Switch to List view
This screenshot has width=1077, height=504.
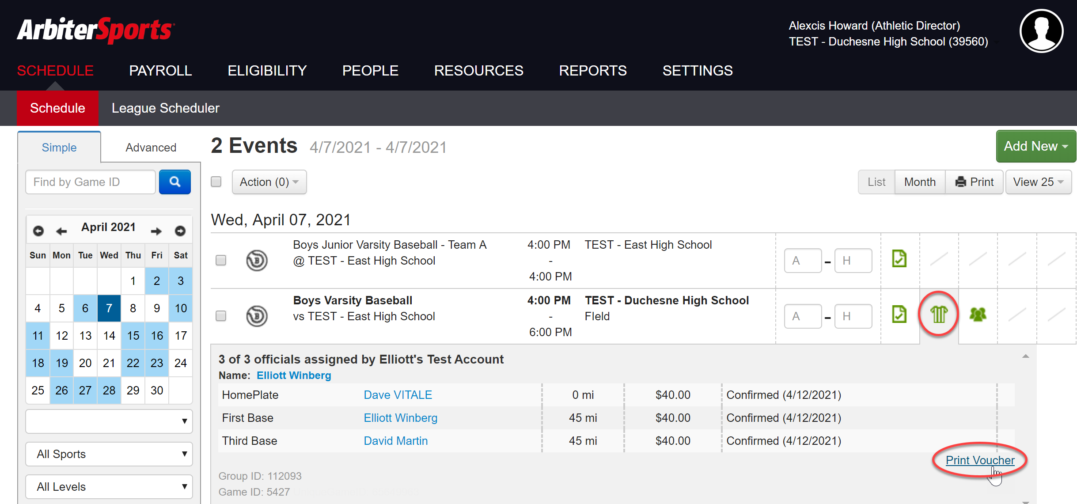coord(876,182)
